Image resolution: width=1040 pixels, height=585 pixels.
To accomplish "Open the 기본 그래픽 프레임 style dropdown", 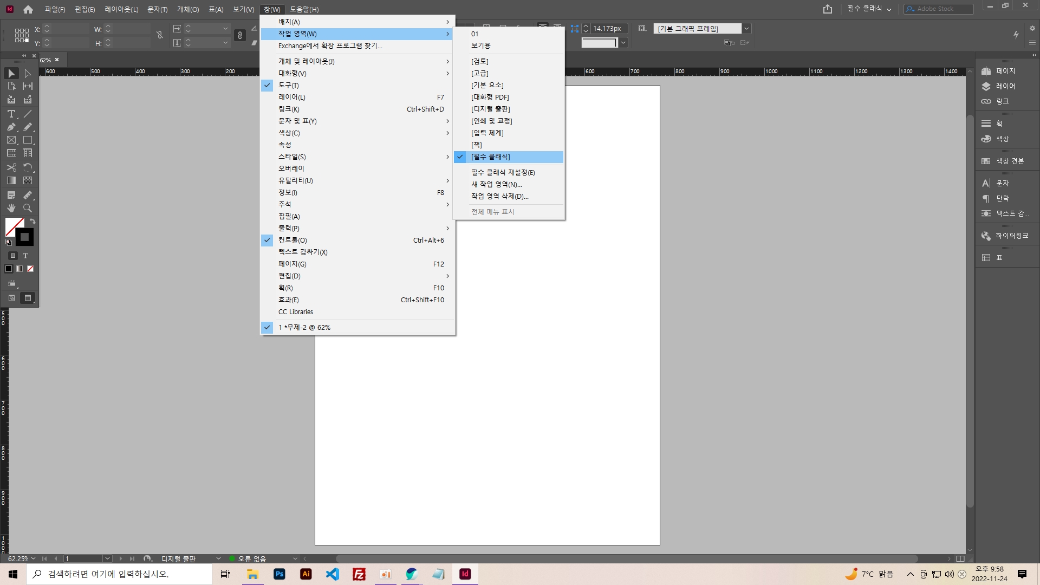I will [747, 29].
